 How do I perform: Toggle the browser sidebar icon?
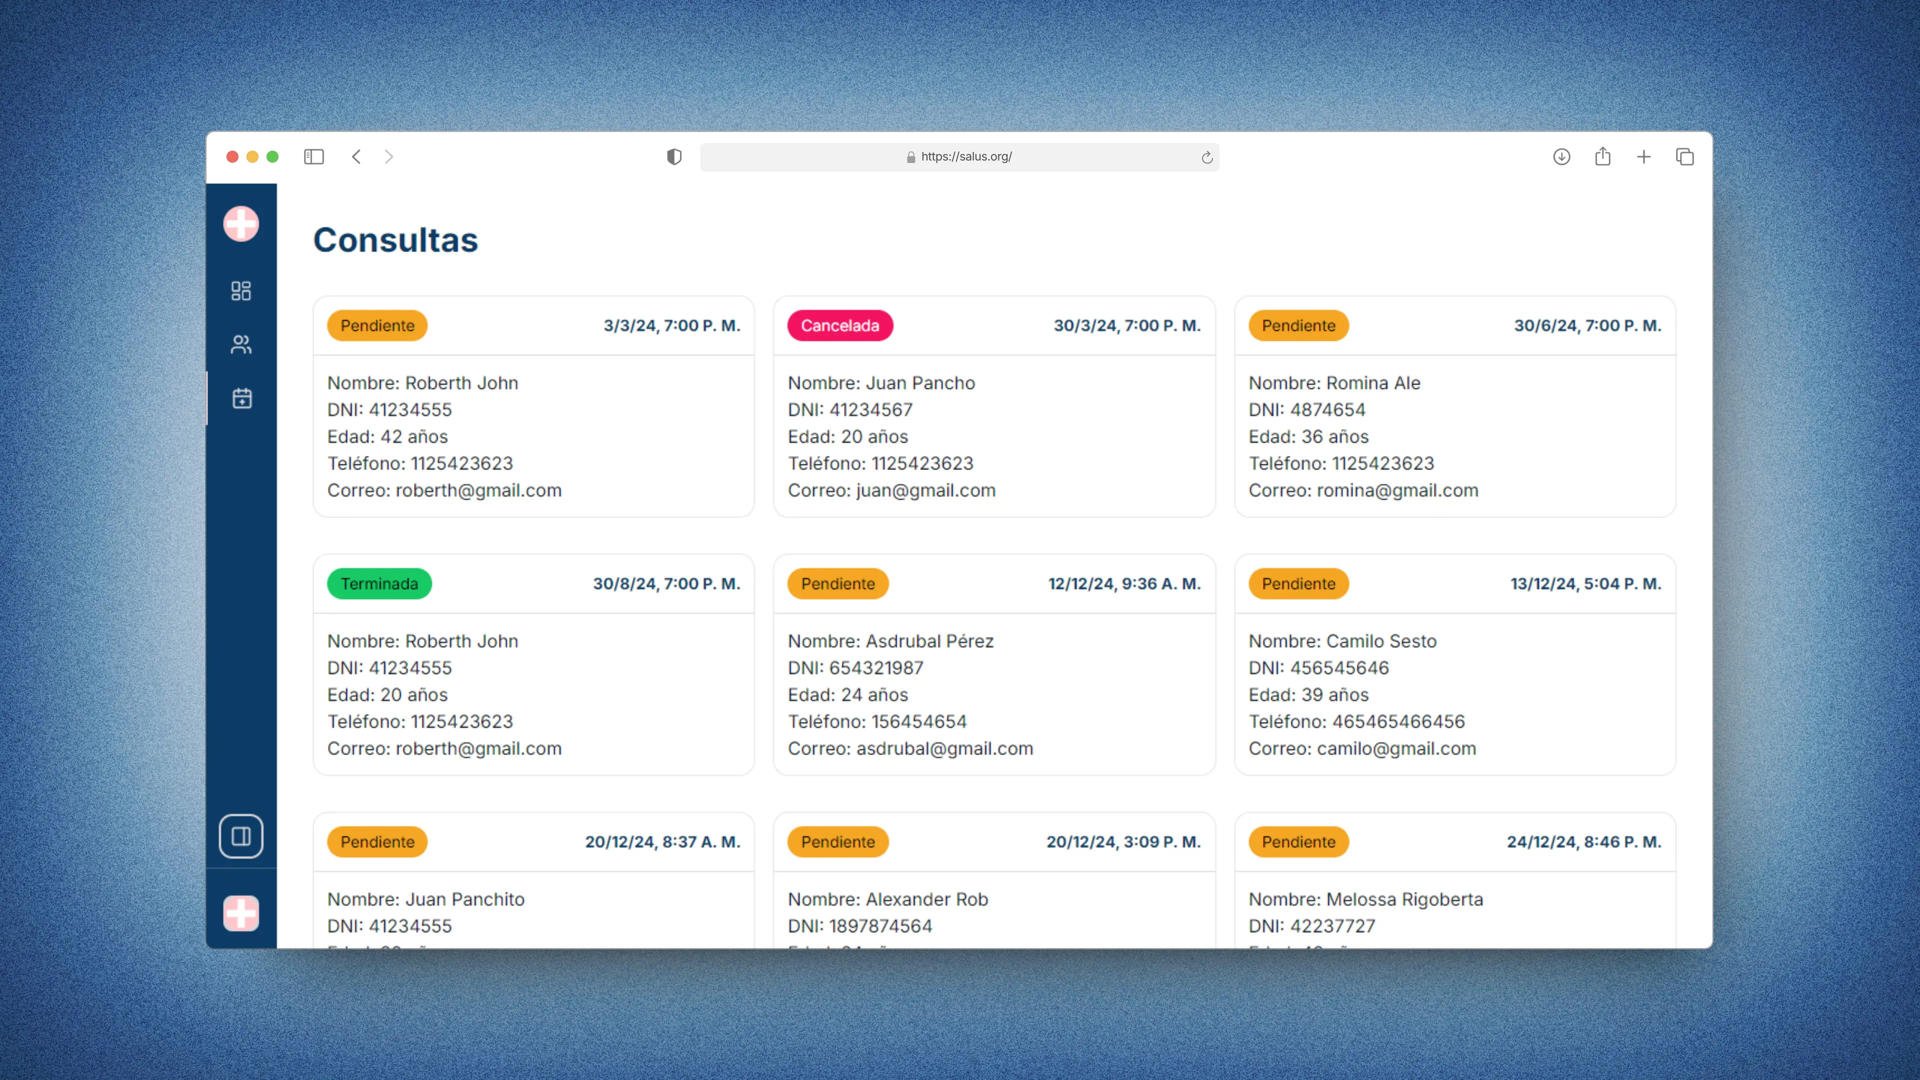coord(314,156)
